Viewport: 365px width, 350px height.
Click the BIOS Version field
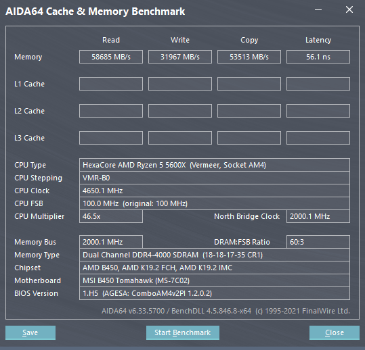(215, 293)
